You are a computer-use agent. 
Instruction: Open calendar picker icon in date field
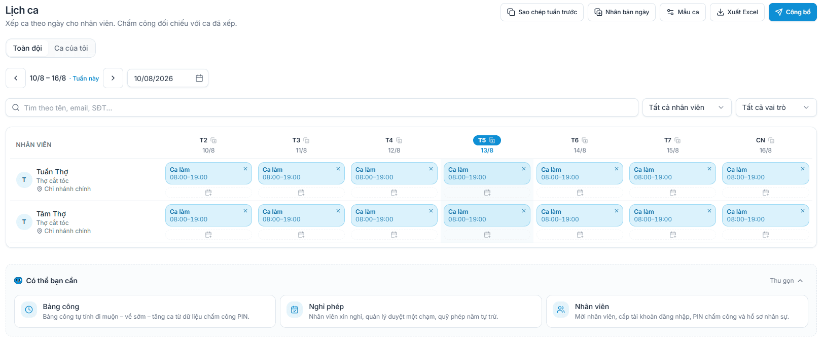tap(199, 78)
